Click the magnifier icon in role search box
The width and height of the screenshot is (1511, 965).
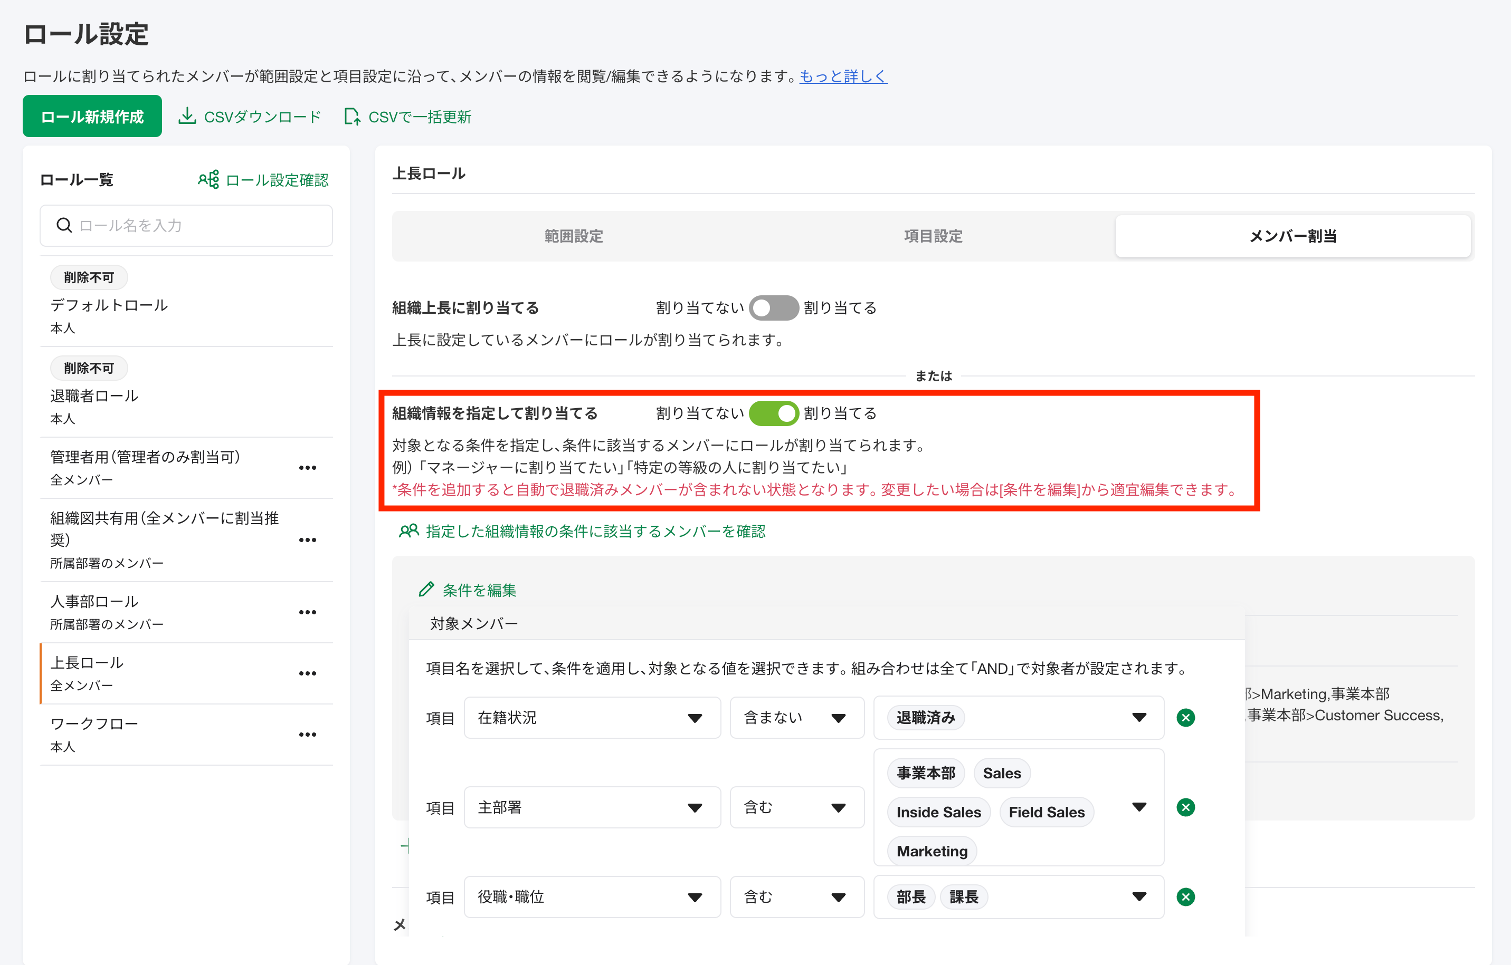64,225
